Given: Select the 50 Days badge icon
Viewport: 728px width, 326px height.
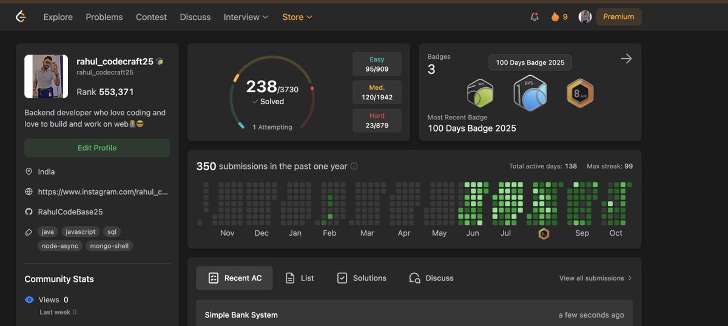Looking at the screenshot, I should tap(480, 93).
